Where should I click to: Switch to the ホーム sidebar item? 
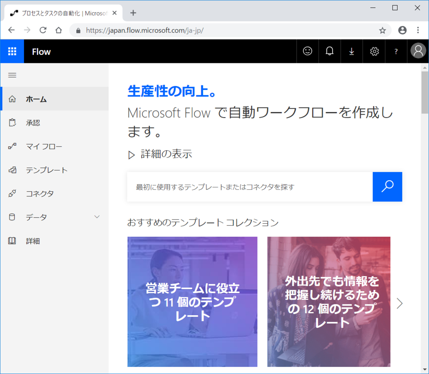(36, 99)
